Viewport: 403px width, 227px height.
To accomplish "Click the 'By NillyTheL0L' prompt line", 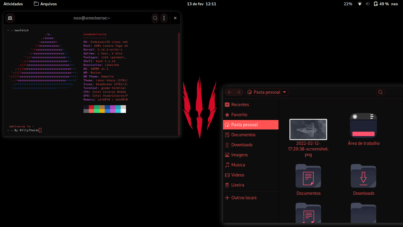I will click(27, 130).
